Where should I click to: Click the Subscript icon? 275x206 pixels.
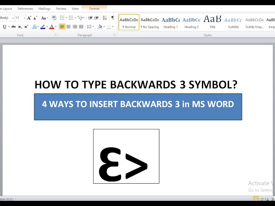(20, 27)
